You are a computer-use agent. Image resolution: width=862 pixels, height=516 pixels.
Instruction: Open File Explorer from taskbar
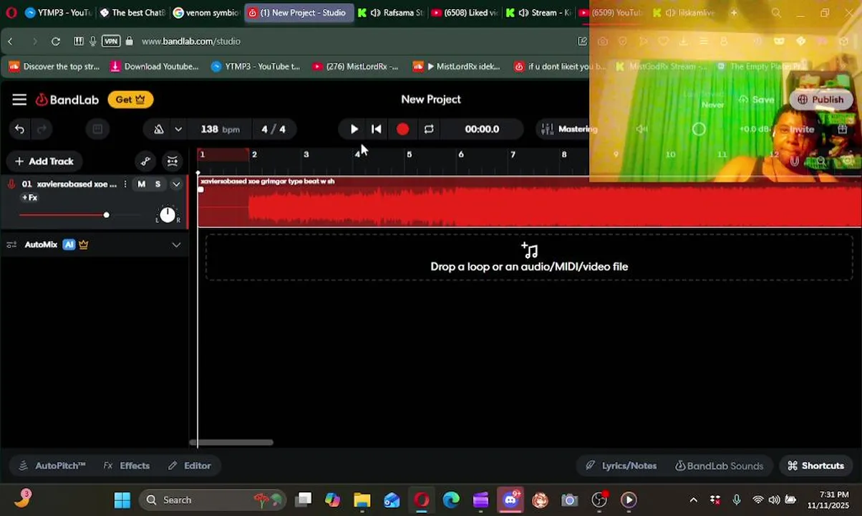362,500
